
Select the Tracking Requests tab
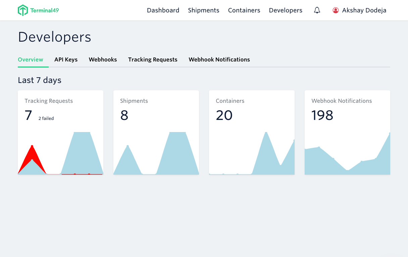click(x=153, y=59)
